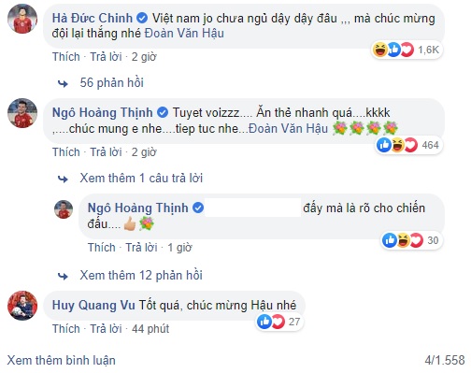Expand Xem thêm 1 câu trả lời
Viewport: 471px width, 373px height.
[x=141, y=178]
